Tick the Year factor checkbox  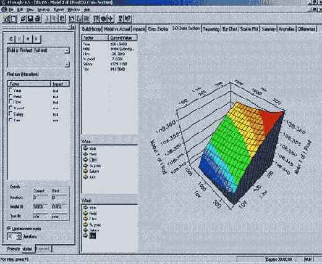11,90
